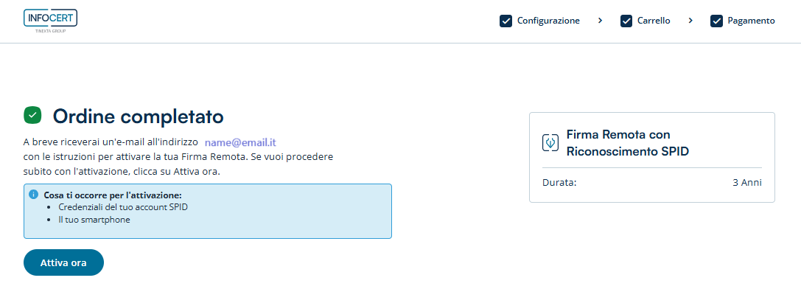This screenshot has width=801, height=303.
Task: Click the name@email.it address
Action: click(240, 142)
